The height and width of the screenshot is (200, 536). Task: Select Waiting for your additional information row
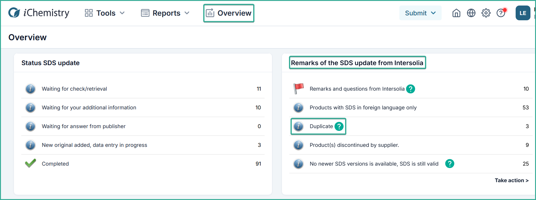89,108
